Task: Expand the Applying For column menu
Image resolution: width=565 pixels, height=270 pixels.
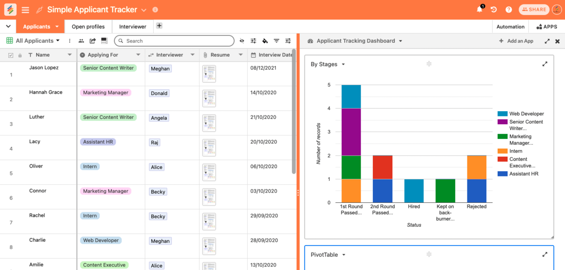Action: tap(138, 55)
